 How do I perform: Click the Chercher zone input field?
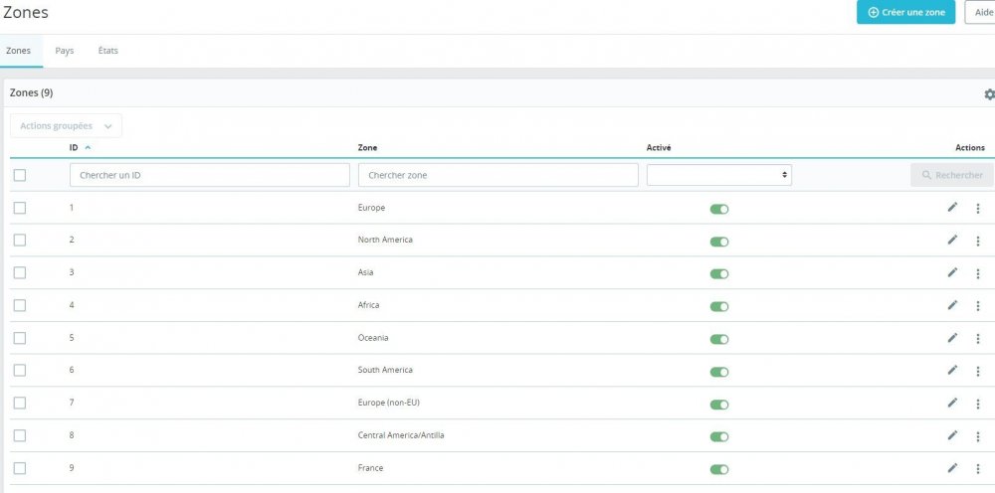[497, 175]
